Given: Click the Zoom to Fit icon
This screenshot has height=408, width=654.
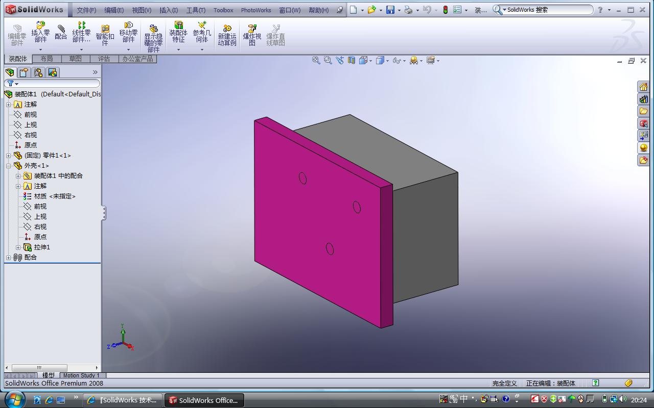Looking at the screenshot, I should (316, 60).
